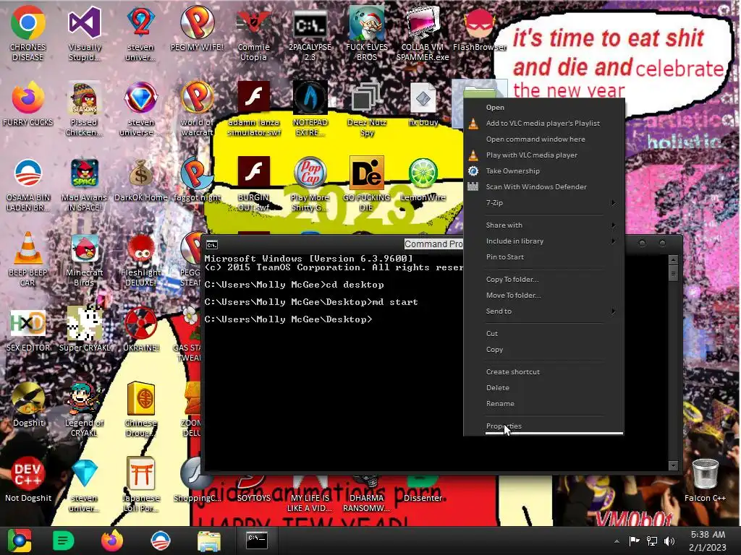
Task: Select the fix buuy file icon
Action: pos(423,105)
